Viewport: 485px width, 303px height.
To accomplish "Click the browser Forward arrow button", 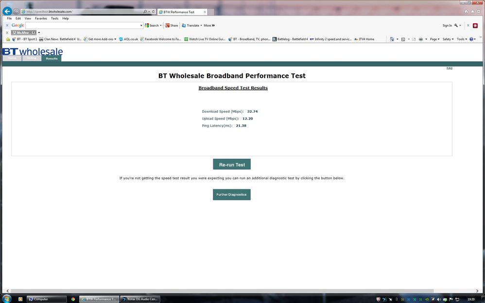I will [16, 12].
